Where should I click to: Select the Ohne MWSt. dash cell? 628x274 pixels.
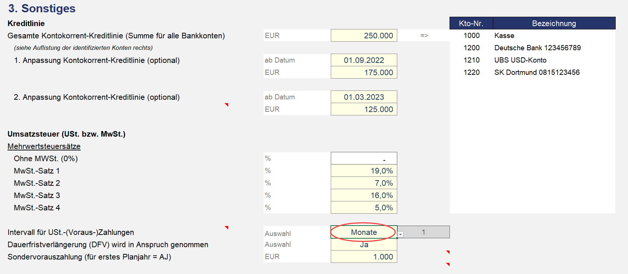[x=364, y=158]
